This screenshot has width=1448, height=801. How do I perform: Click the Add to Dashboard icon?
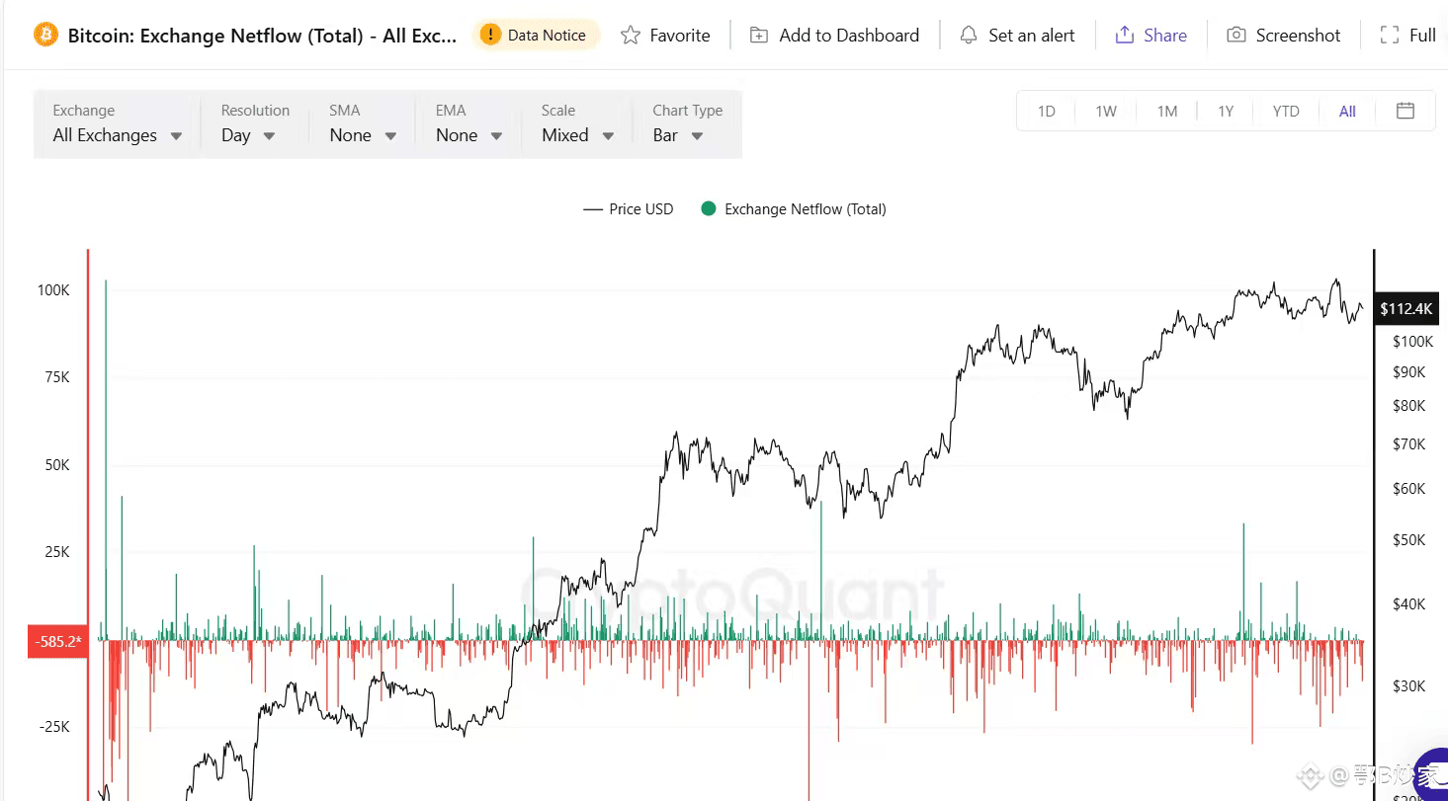tap(759, 36)
